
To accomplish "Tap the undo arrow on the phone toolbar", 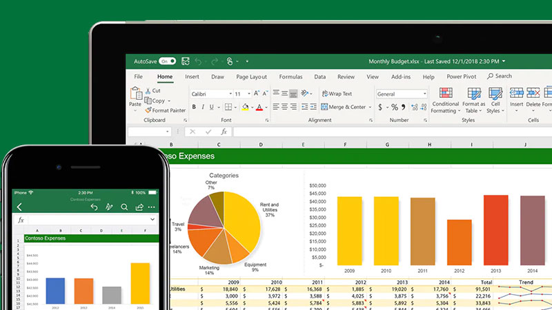I will 94,207.
